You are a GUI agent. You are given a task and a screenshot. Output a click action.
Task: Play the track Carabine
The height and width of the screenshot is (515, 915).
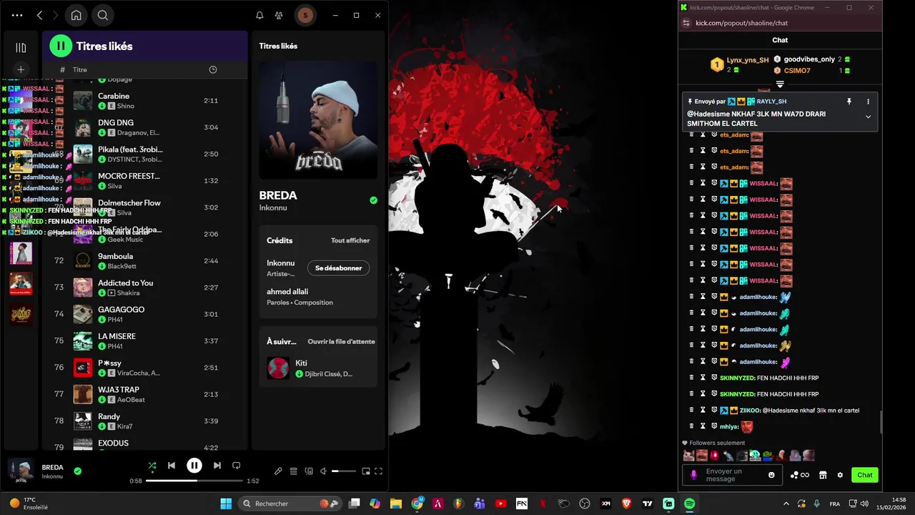145,101
